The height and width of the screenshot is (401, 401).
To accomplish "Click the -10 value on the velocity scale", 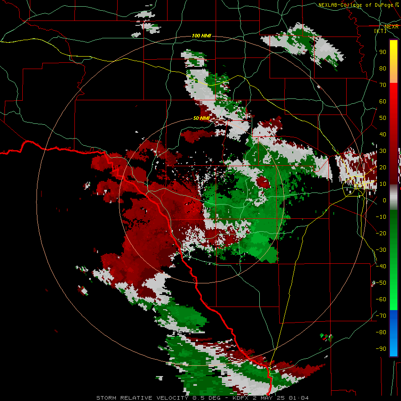I will click(x=381, y=217).
